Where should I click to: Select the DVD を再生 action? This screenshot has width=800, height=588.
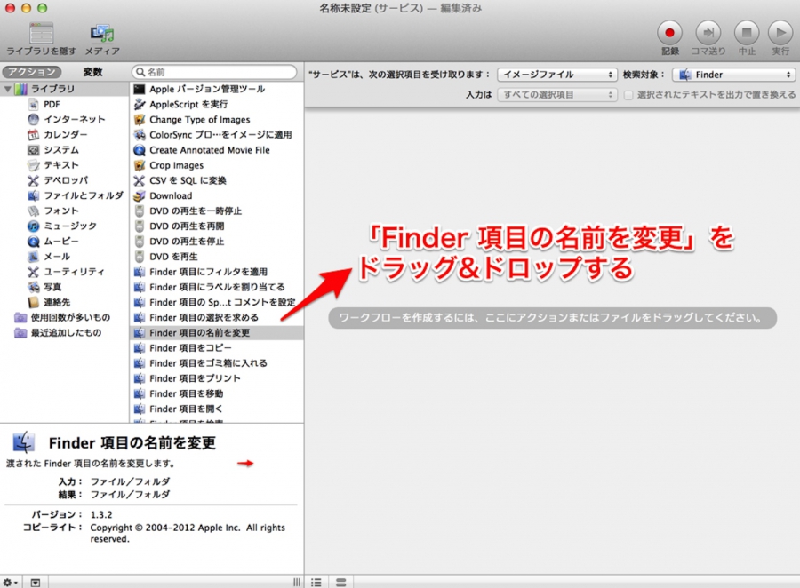(216, 257)
